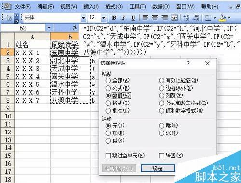The width and height of the screenshot is (241, 183).
Task: Open the Name Box dropdown arrow
Action: [49, 28]
